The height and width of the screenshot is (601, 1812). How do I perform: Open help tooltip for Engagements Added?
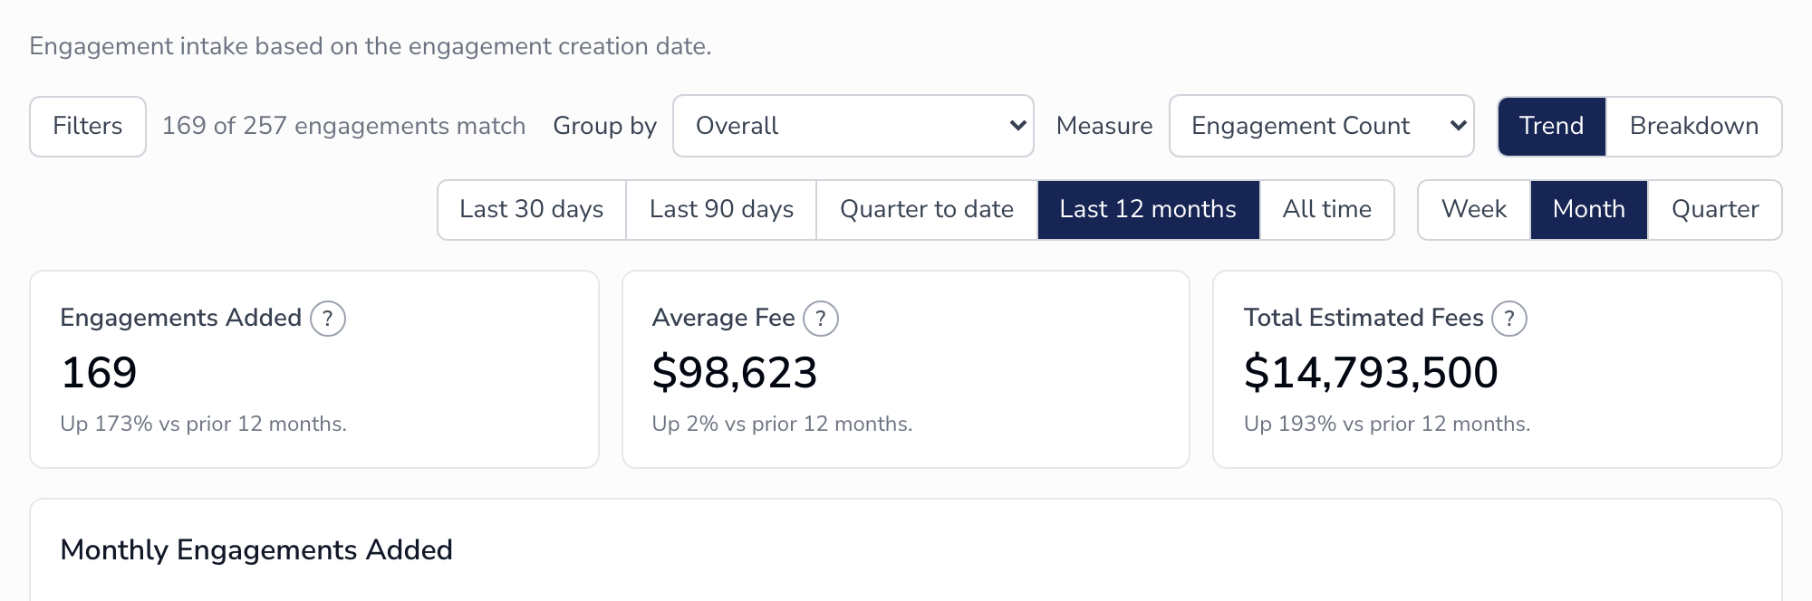point(328,319)
